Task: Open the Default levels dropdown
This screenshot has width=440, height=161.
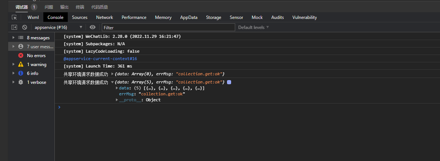Action: click(254, 27)
